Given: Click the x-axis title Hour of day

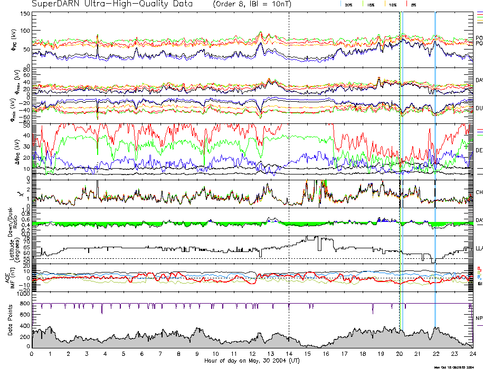Looking at the screenshot, I should [x=252, y=361].
